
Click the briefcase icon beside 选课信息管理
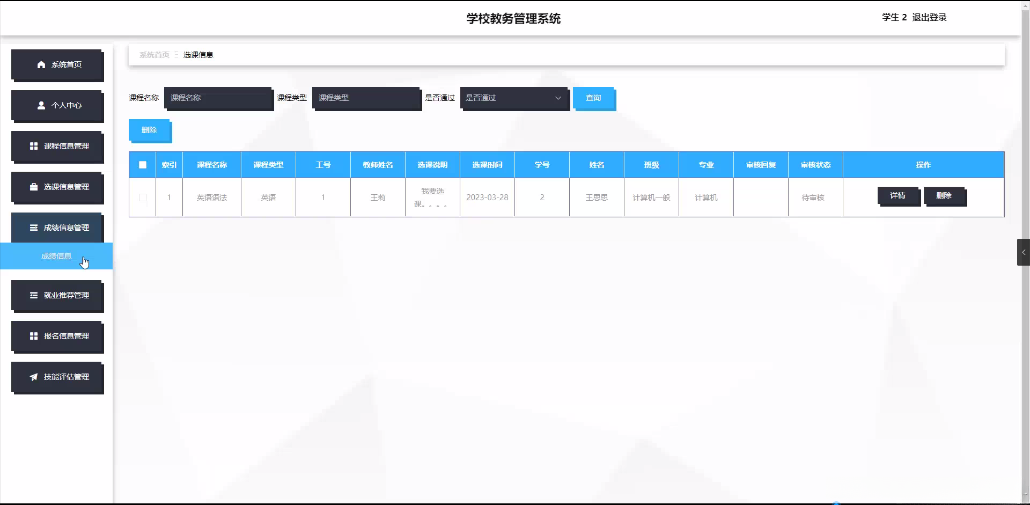(34, 187)
